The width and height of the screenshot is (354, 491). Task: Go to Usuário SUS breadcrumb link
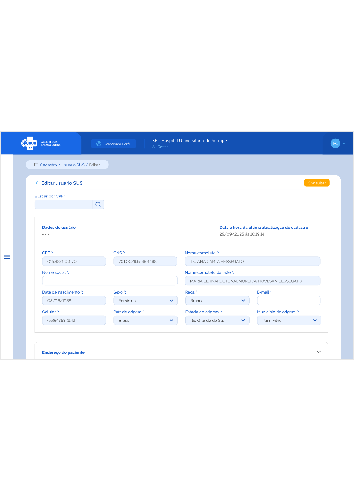tap(73, 165)
